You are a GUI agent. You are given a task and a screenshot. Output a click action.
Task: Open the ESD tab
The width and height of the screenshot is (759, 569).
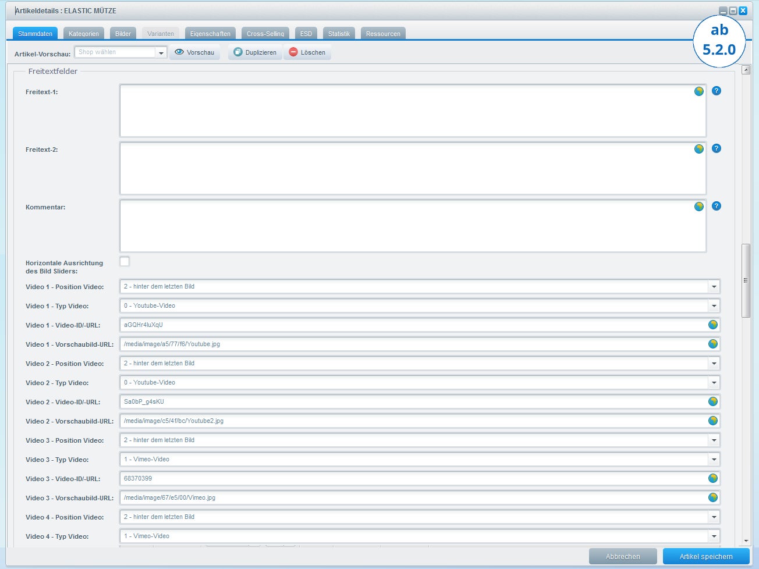(x=306, y=34)
